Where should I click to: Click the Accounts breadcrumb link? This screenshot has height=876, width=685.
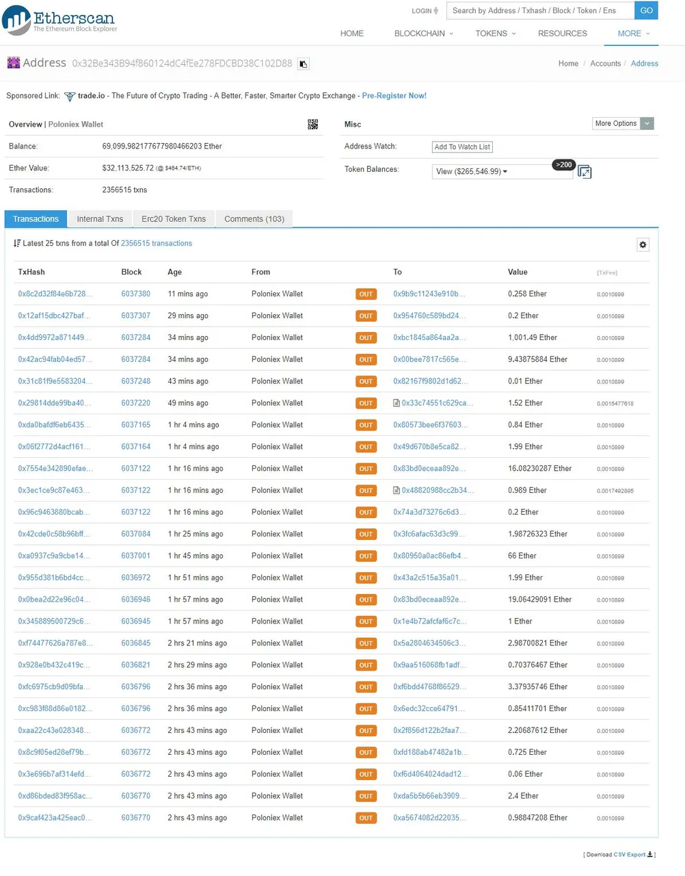pyautogui.click(x=606, y=64)
